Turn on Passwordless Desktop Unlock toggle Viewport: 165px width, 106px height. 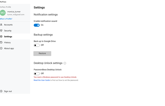37,74
